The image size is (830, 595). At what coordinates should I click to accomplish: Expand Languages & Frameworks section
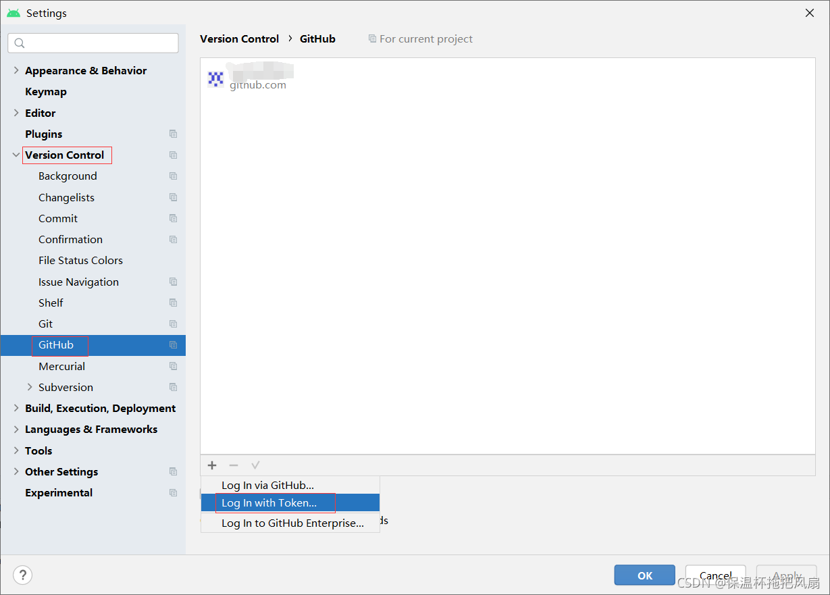(16, 429)
